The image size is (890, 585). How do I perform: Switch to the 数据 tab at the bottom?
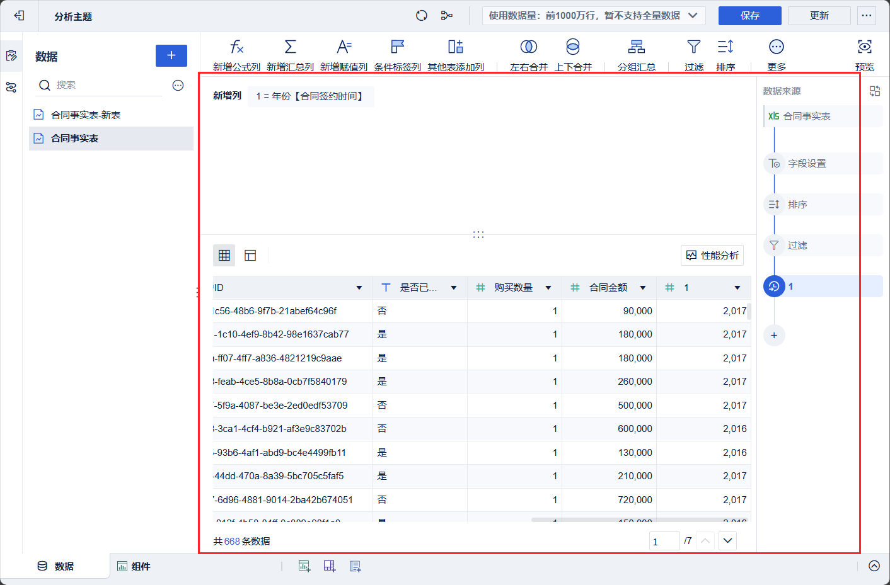55,566
